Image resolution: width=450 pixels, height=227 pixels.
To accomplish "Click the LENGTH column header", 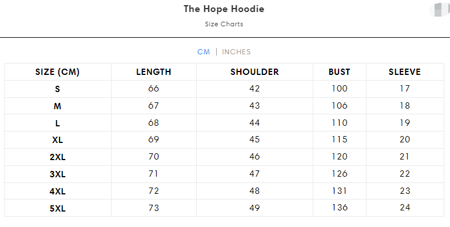I will (x=154, y=71).
